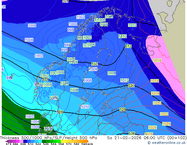This screenshot has width=187, height=145.
Task: Click the blue 996 pressure label
Action: [67, 45]
